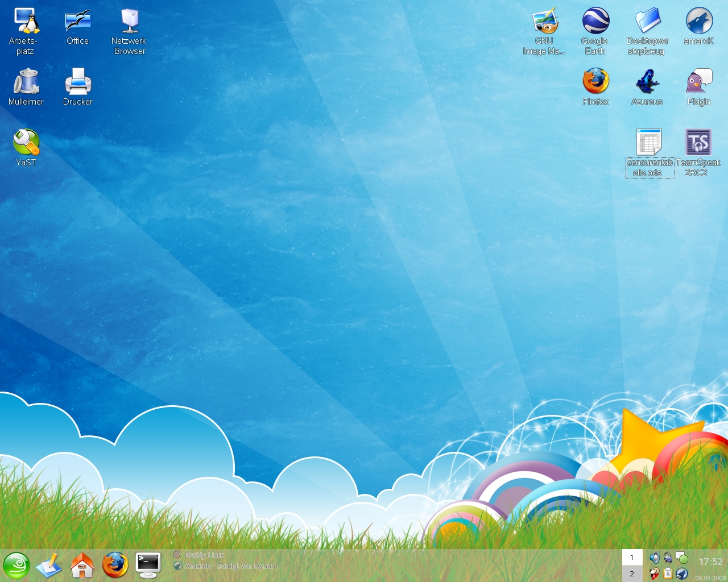
Task: Click the red-scarf dog tray icon
Action: click(x=655, y=573)
